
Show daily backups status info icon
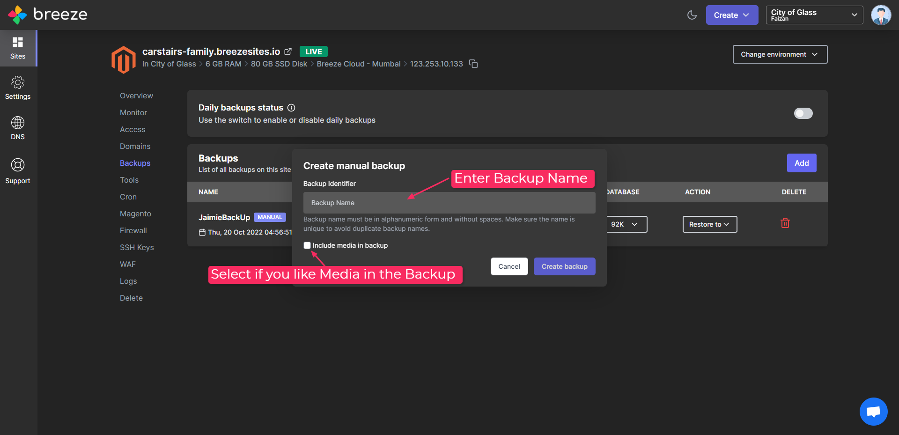[x=291, y=108]
